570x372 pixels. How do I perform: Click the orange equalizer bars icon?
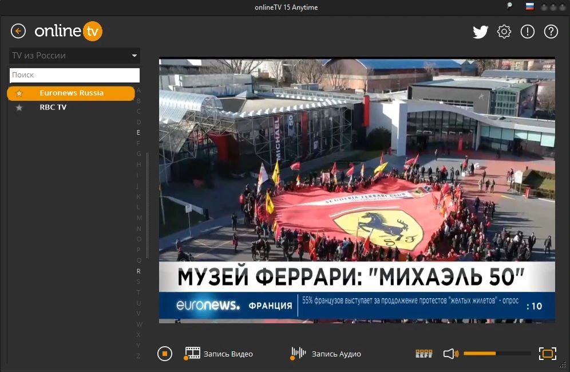[x=424, y=354]
